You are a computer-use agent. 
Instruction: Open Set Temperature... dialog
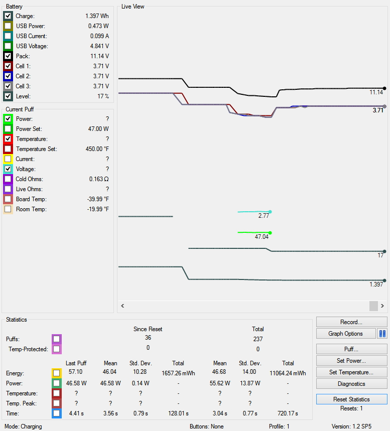click(x=351, y=372)
